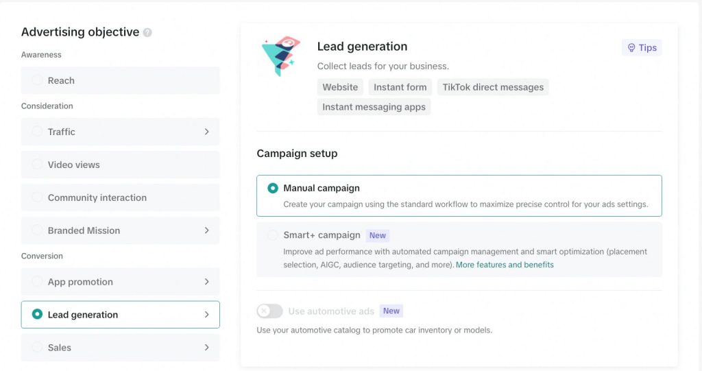The width and height of the screenshot is (702, 371).
Task: Click the TikTok direct messages tag
Action: [493, 87]
